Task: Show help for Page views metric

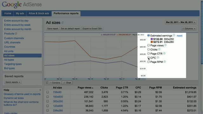Action: pos(165,45)
